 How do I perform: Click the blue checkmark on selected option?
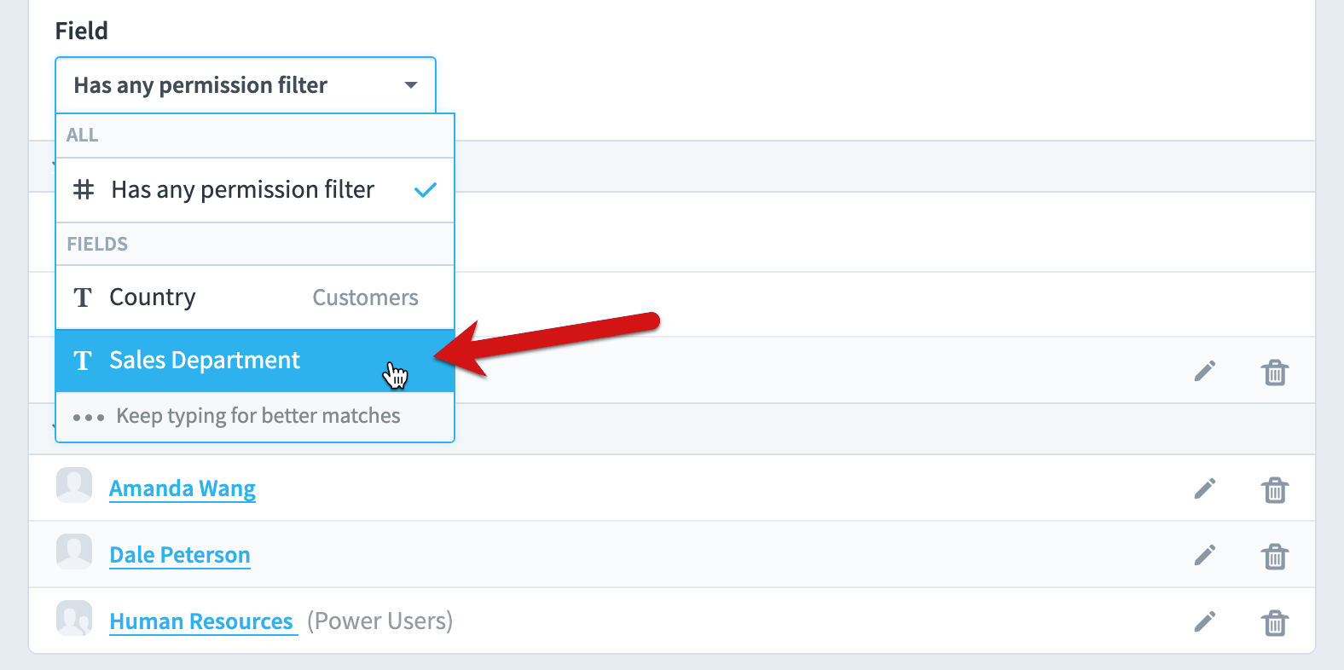pyautogui.click(x=426, y=190)
